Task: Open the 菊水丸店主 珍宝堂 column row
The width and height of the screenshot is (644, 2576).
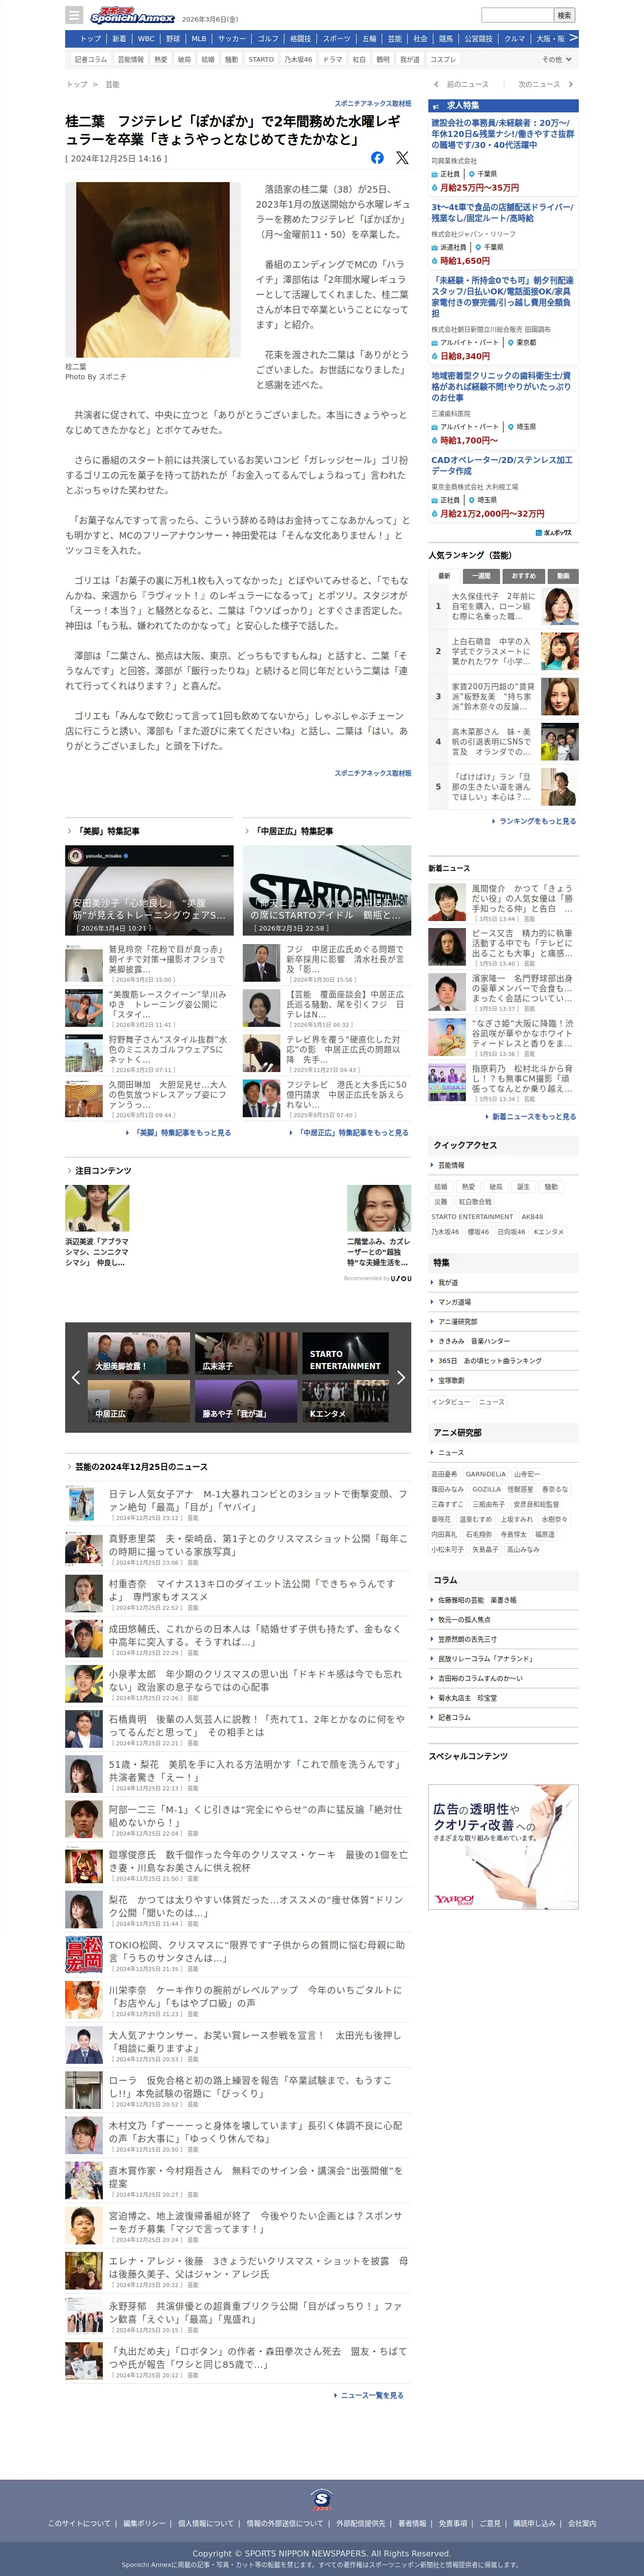Action: coord(503,1697)
